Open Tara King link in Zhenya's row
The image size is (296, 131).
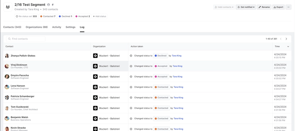pyautogui.click(x=177, y=56)
